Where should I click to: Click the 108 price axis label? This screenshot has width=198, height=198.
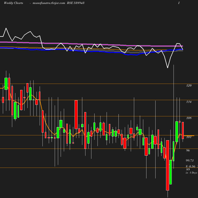(x=189, y=118)
